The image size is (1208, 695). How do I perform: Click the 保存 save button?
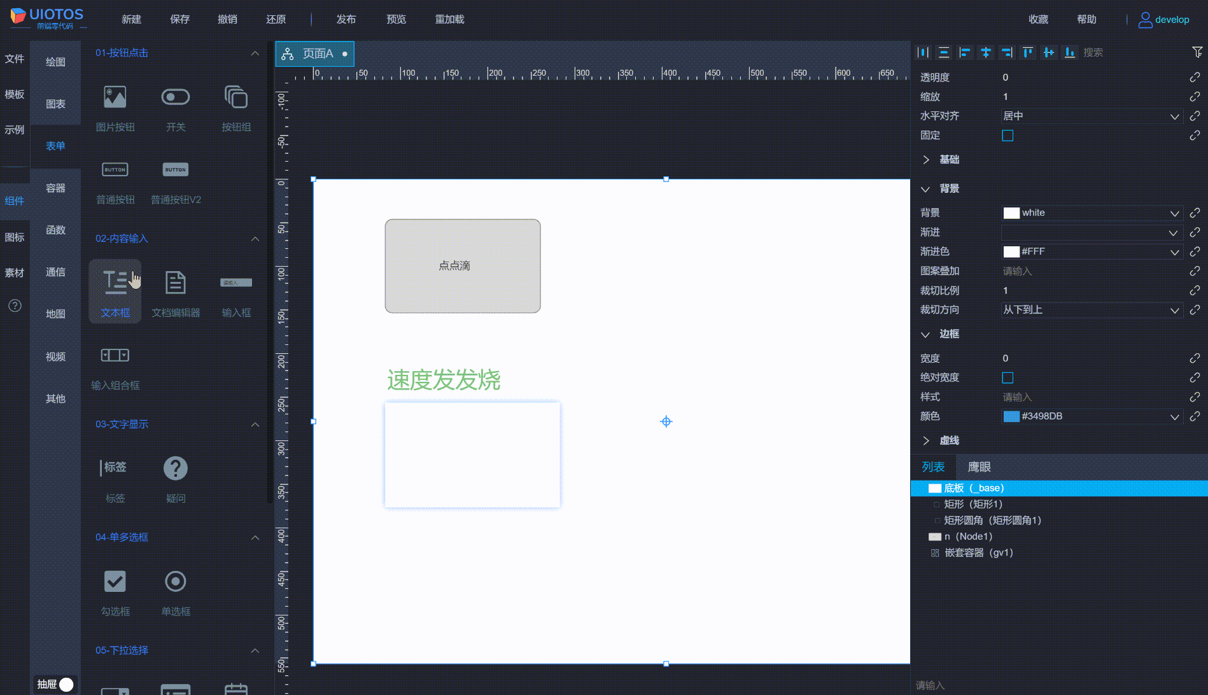point(179,19)
